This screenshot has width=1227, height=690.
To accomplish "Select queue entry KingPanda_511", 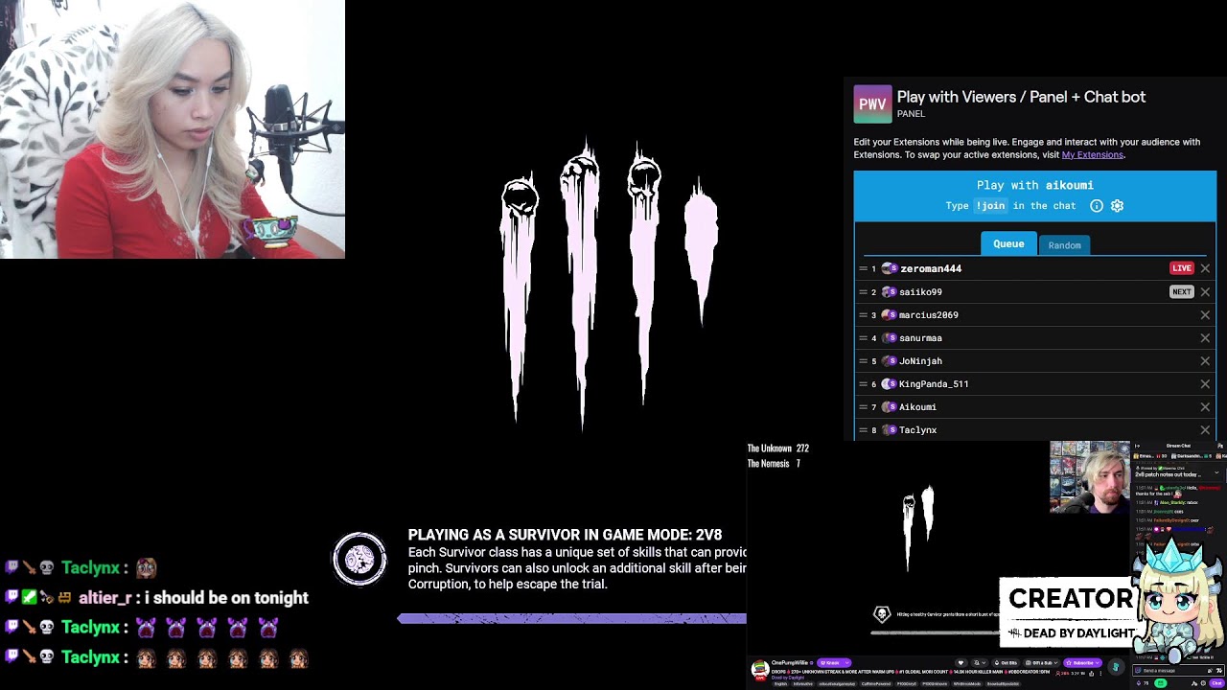I will [x=1035, y=383].
